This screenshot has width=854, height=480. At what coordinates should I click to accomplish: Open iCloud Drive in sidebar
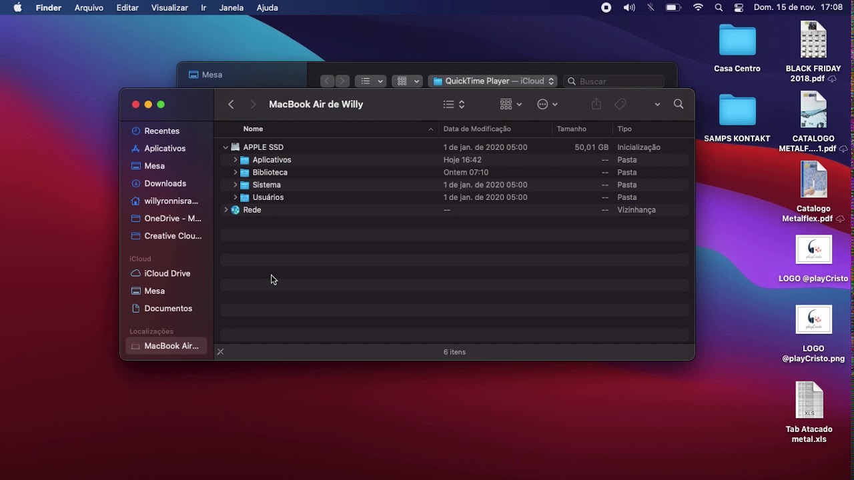166,273
